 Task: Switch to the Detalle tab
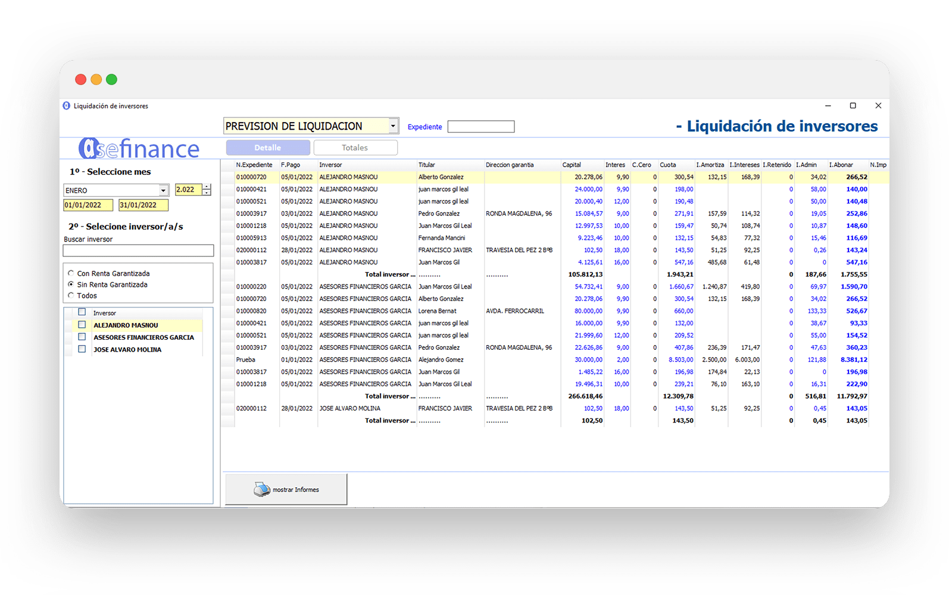(x=268, y=148)
